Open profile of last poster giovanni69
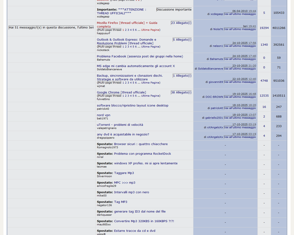The height and width of the screenshot is (235, 294). pos(216,82)
